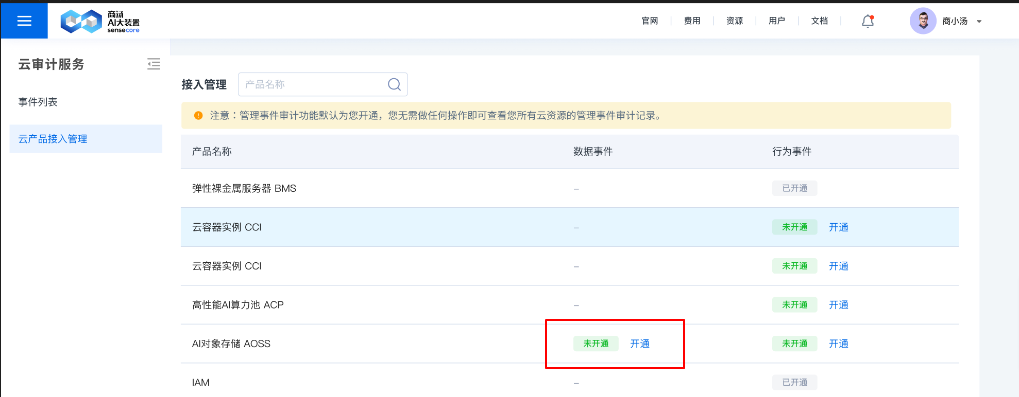Select 云产品接入管理 in sidebar
Screen dimensions: 1019x397
coord(86,139)
